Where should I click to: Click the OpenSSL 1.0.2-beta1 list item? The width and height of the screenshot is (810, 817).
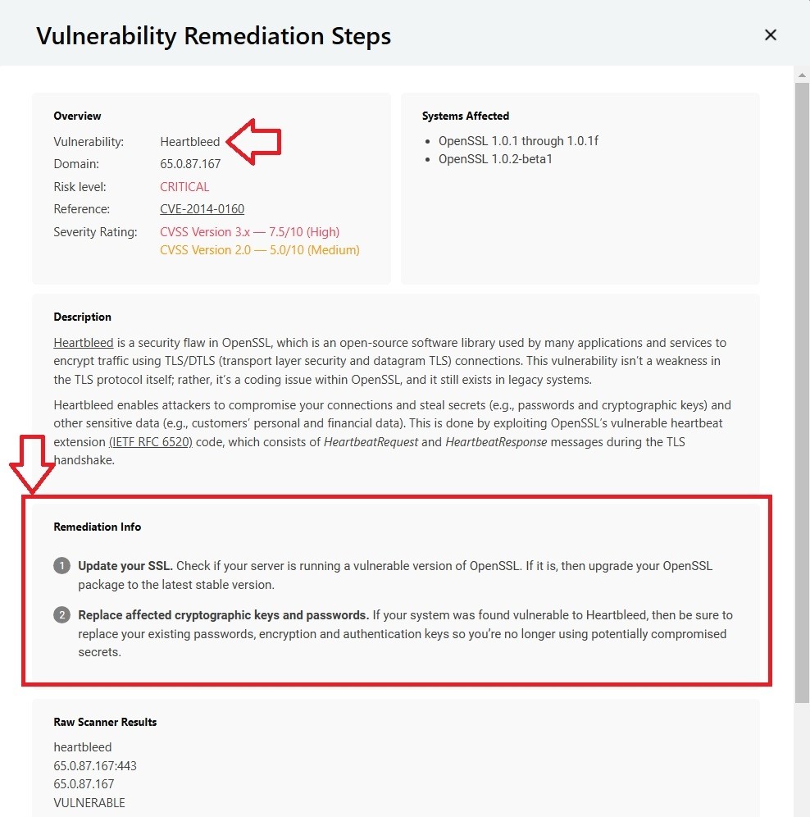(x=495, y=159)
